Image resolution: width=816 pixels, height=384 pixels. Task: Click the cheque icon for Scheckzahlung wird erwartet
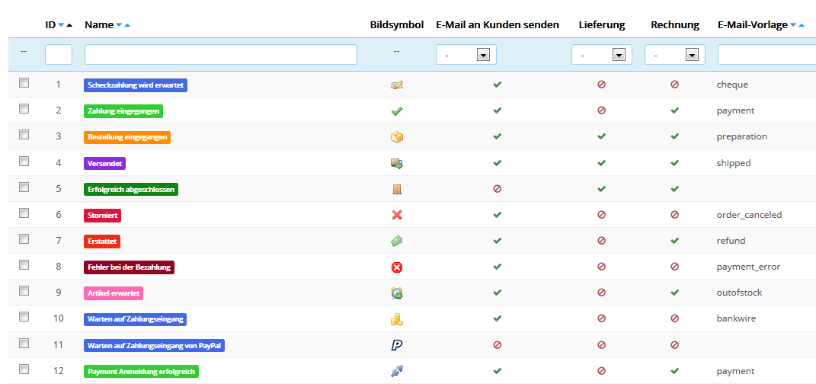(x=396, y=85)
